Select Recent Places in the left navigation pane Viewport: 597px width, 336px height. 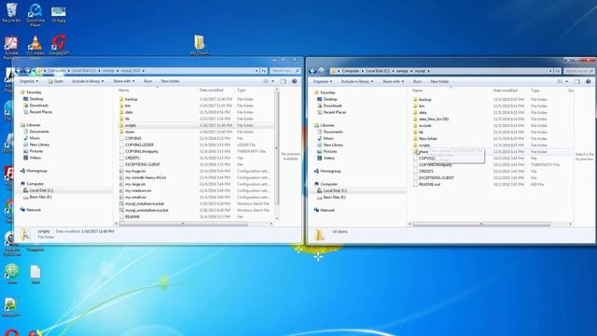coord(41,112)
